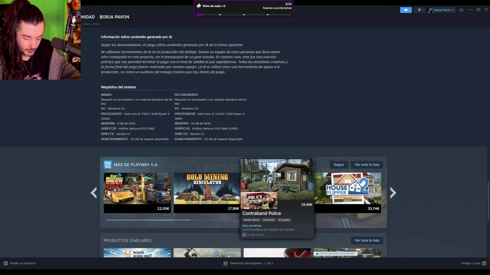
Task: Click the Requisitos del sistema heading
Action: 118,87
